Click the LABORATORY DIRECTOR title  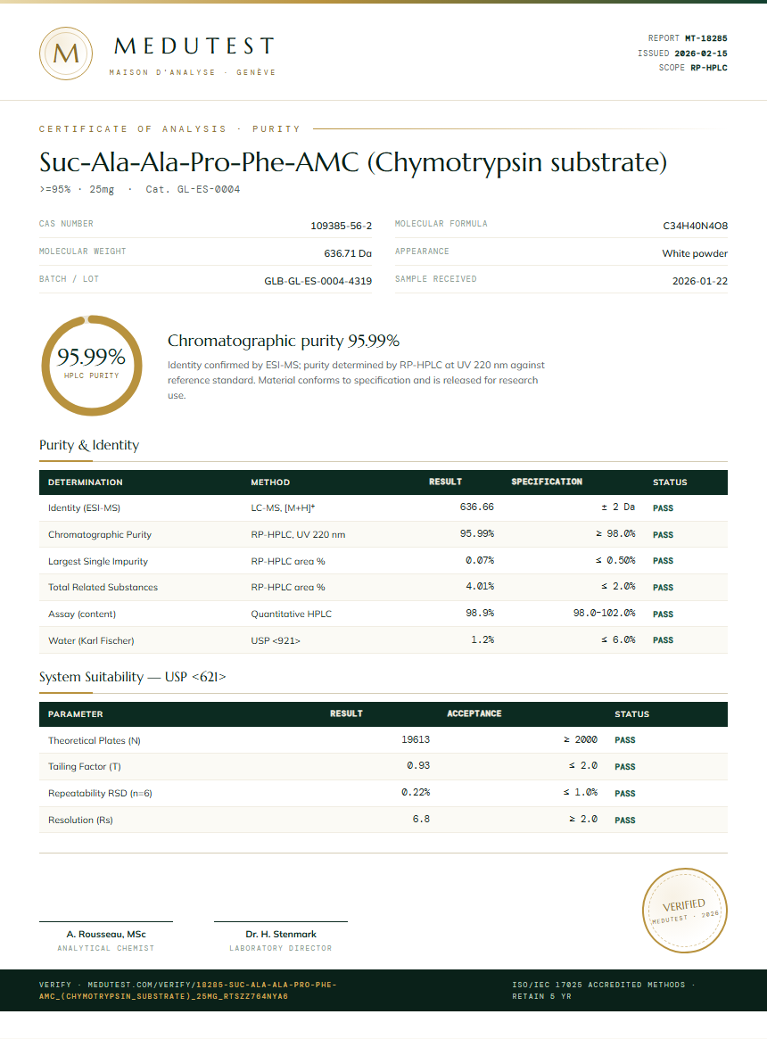281,948
